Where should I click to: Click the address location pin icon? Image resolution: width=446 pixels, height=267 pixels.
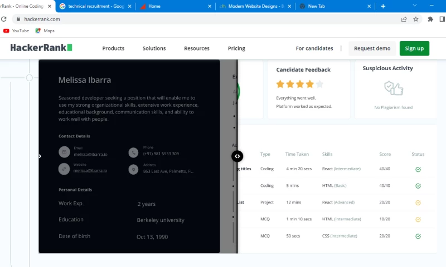point(133,169)
